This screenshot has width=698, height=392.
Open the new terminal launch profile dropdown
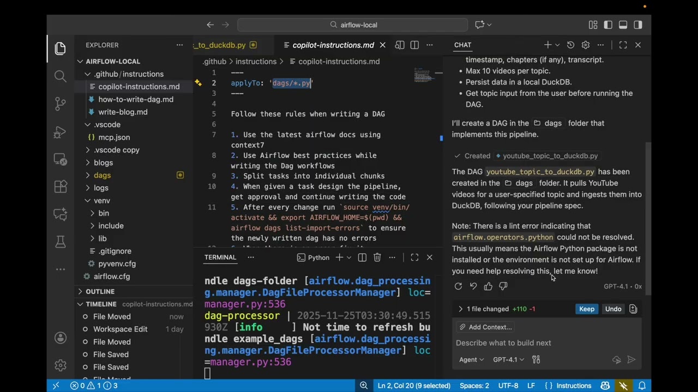(x=348, y=258)
